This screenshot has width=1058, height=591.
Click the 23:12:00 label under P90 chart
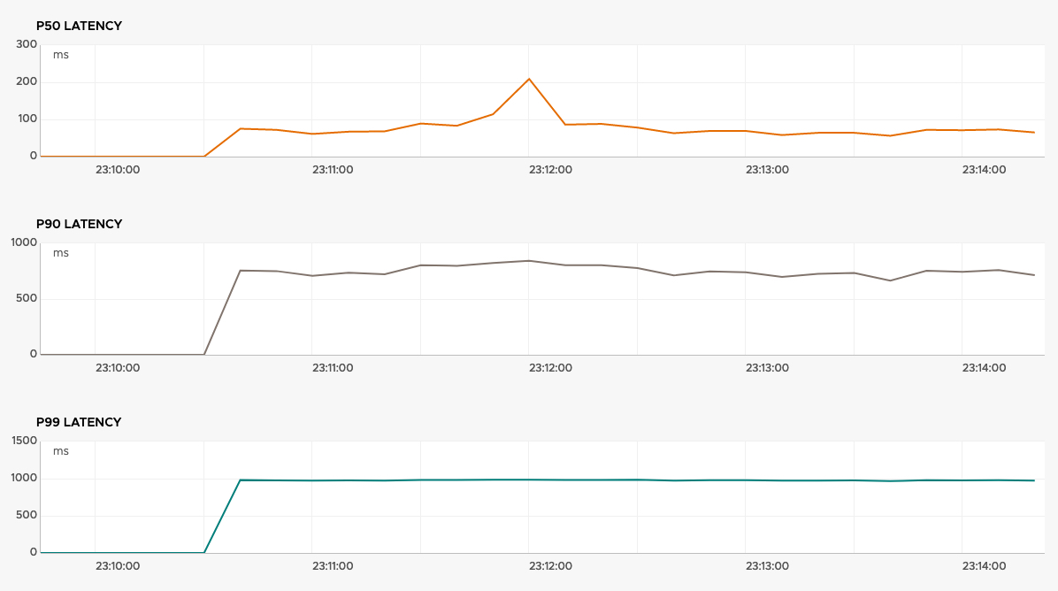point(550,368)
